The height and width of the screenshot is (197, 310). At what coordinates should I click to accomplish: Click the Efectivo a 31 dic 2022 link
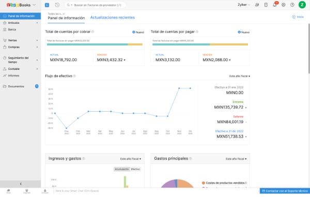(229, 131)
